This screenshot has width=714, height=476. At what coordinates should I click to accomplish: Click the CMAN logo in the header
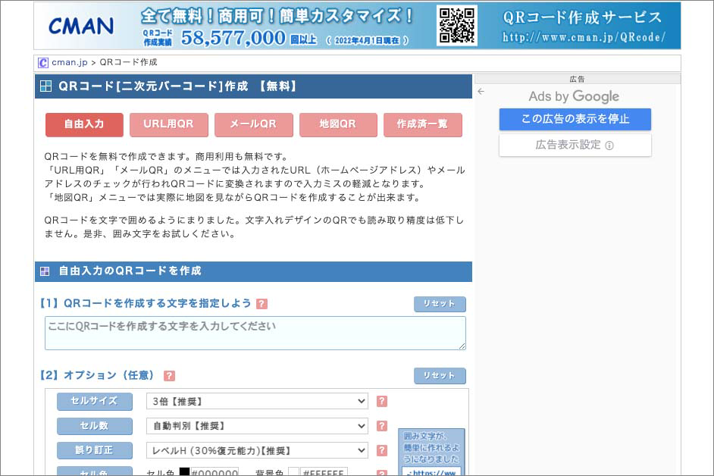click(81, 25)
